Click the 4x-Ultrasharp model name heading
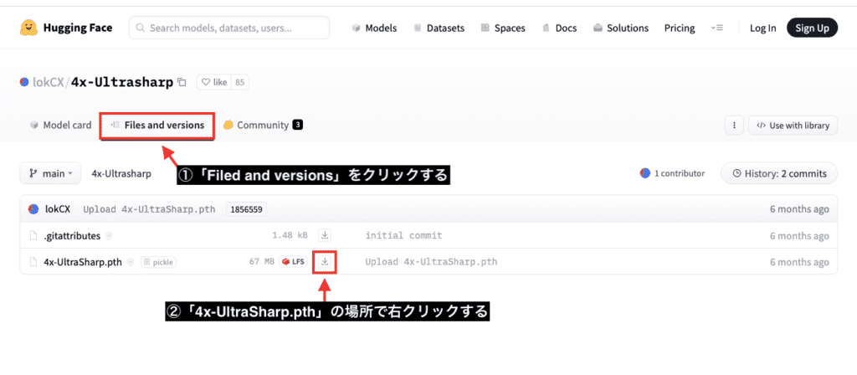This screenshot has height=375, width=857. 122,82
